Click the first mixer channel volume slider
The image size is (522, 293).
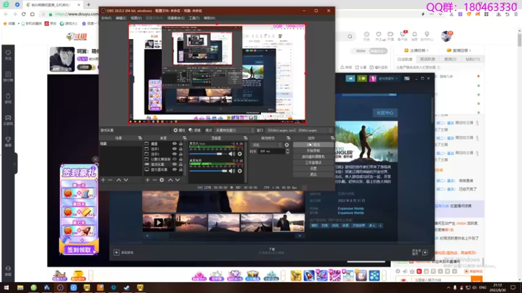[208, 154]
